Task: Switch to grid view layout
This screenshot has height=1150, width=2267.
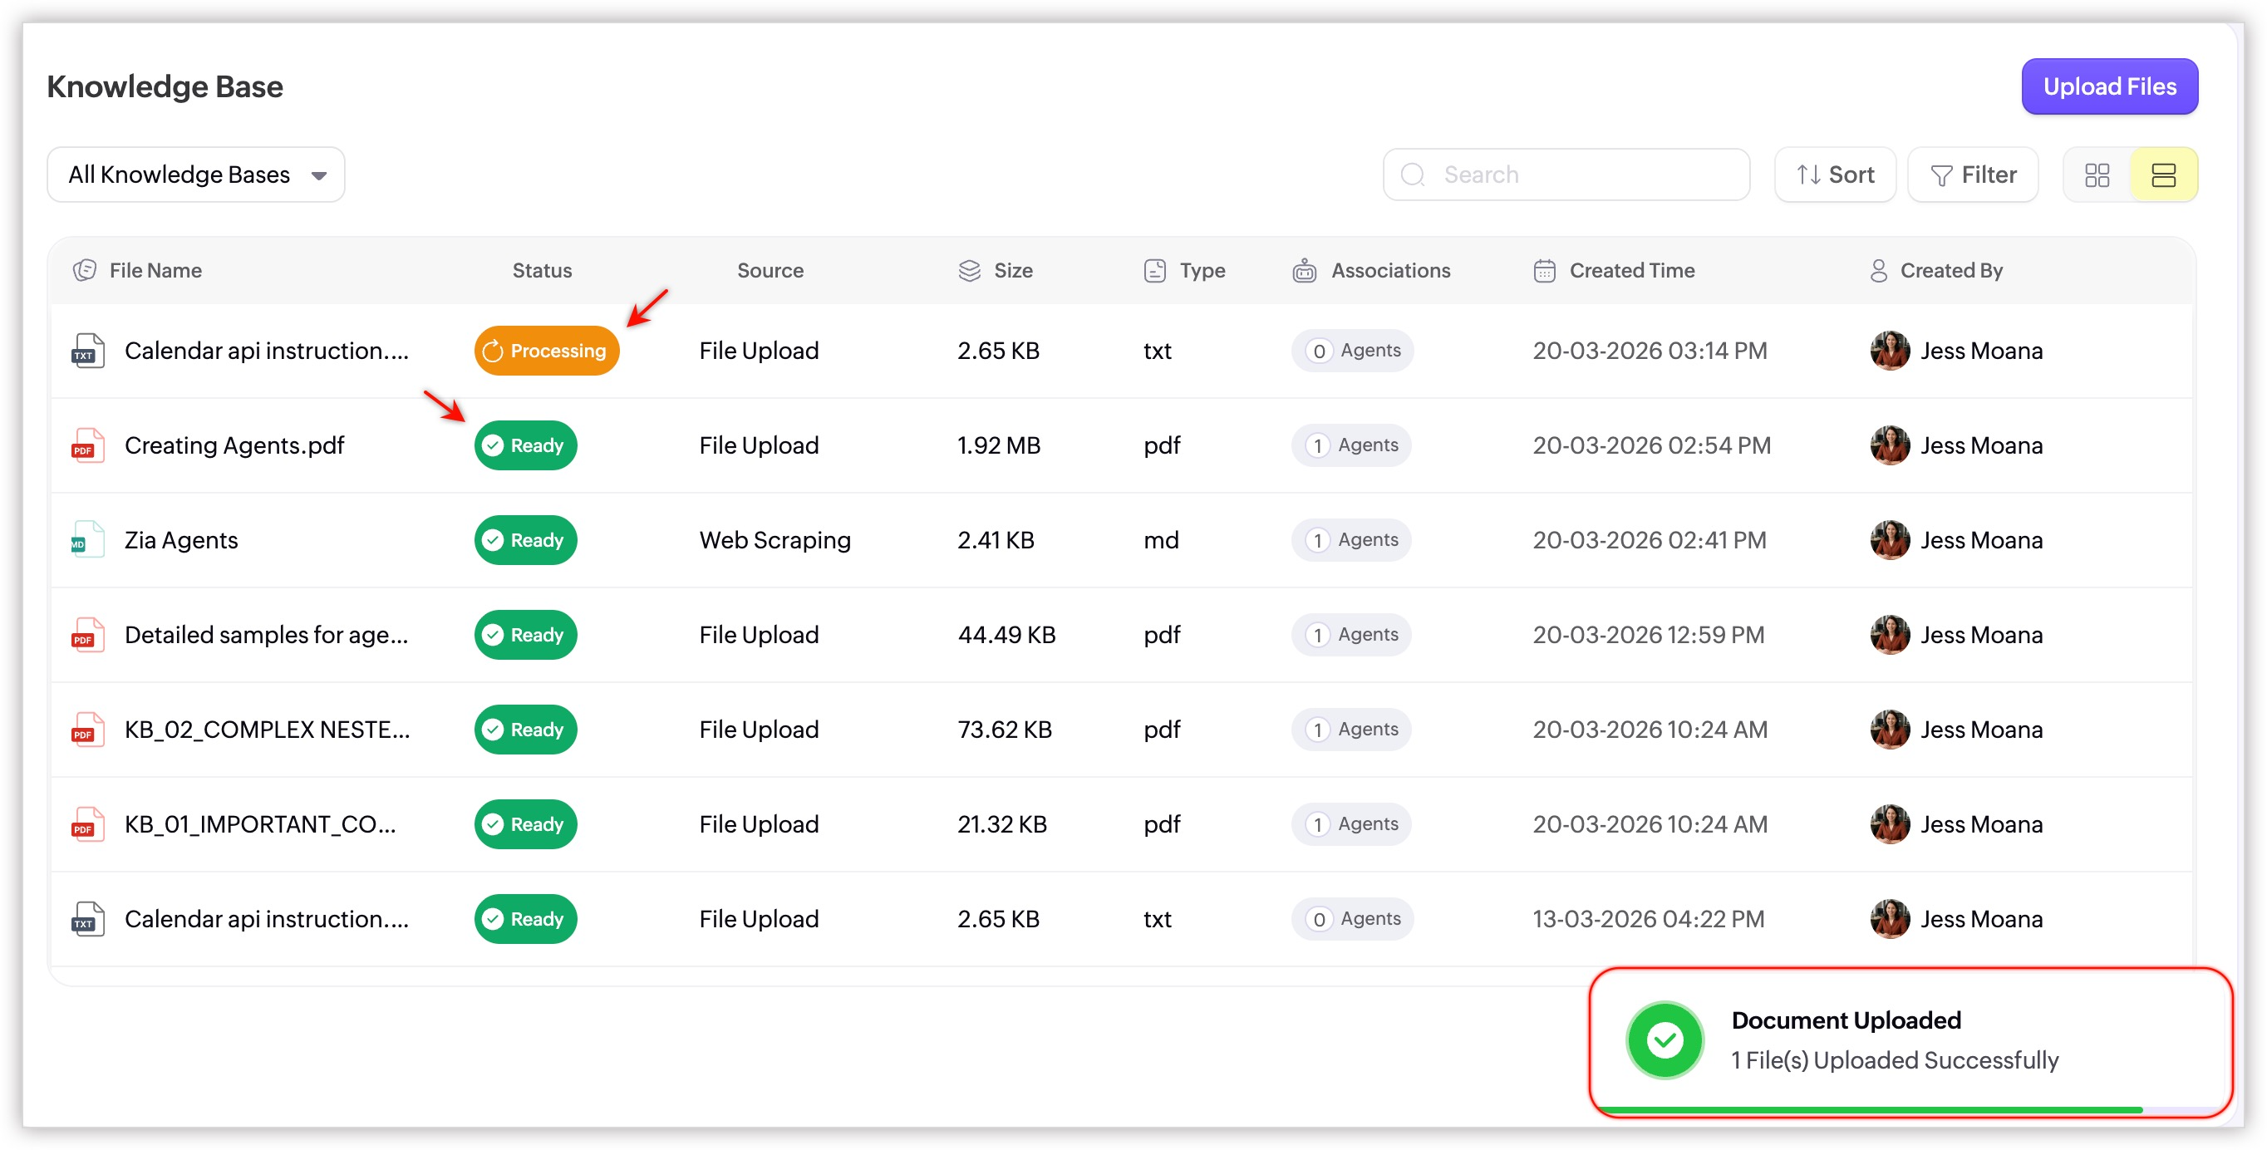Action: click(2097, 175)
